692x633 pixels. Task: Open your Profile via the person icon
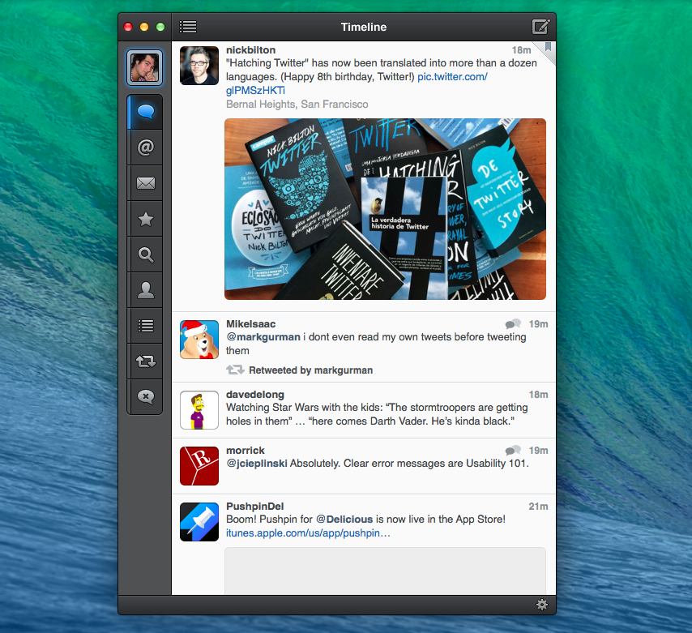coord(145,289)
